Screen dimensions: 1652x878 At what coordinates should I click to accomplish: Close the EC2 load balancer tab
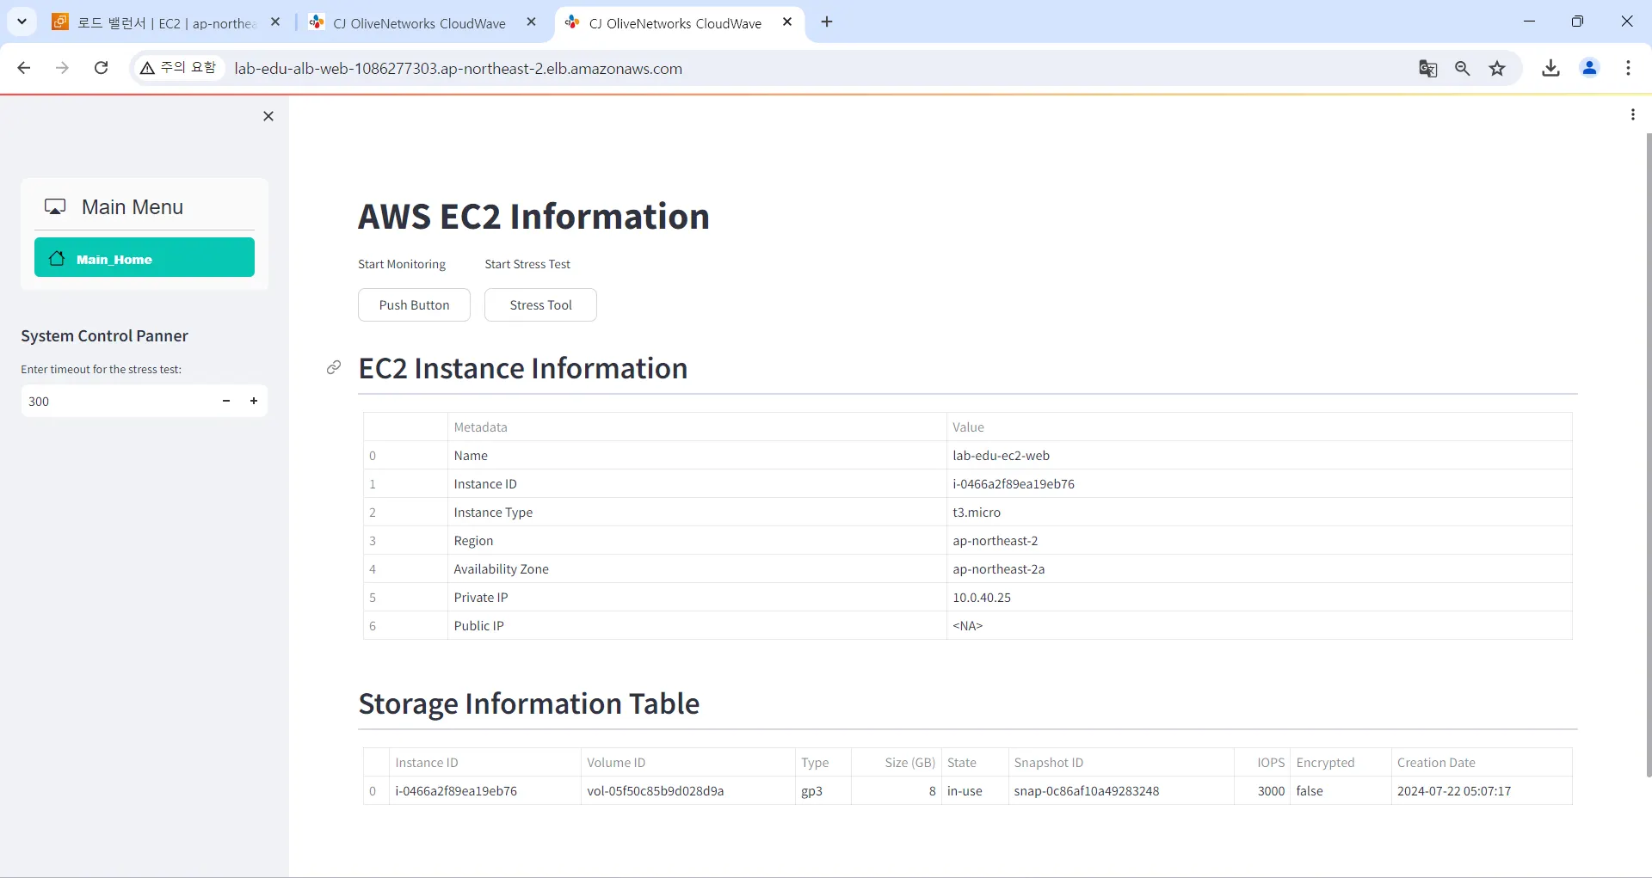pyautogui.click(x=275, y=22)
